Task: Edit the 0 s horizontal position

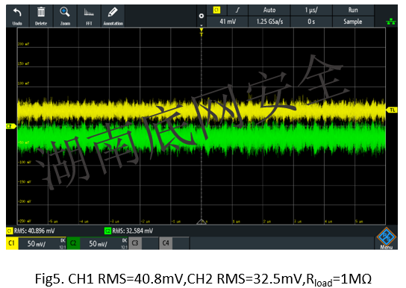Action: (x=311, y=22)
